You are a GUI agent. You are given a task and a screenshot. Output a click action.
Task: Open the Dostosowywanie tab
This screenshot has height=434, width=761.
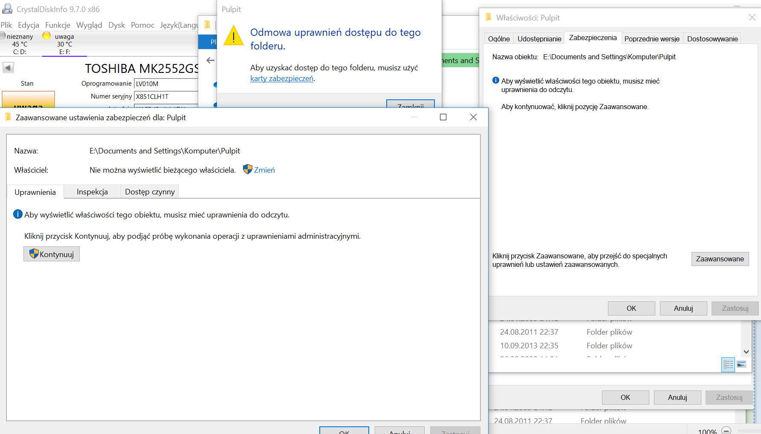pyautogui.click(x=712, y=39)
